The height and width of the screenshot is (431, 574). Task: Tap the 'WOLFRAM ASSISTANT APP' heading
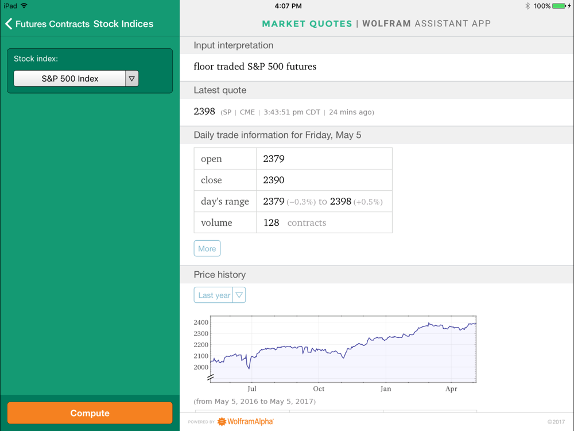pyautogui.click(x=426, y=24)
